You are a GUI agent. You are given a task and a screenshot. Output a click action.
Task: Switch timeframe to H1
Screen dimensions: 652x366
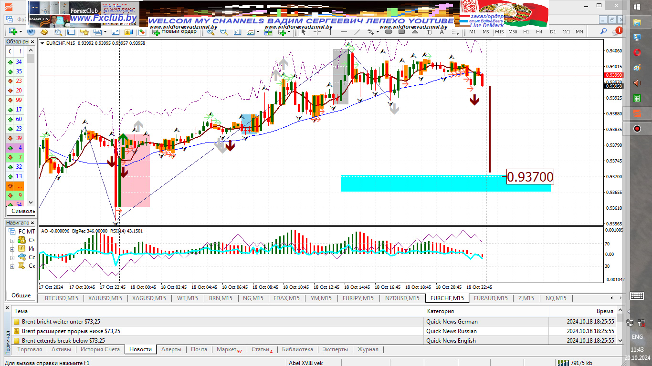526,32
